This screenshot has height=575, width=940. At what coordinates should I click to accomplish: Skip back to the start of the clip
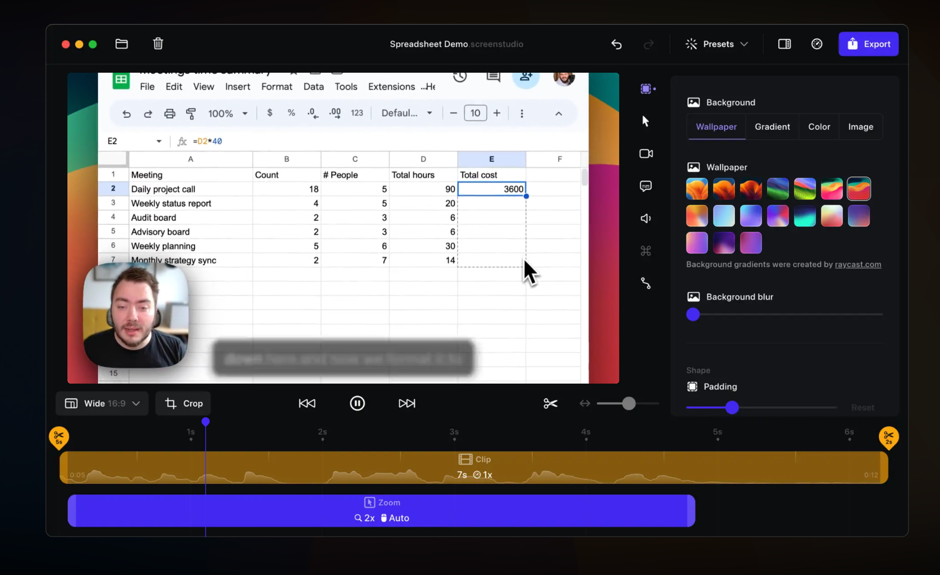coord(307,403)
